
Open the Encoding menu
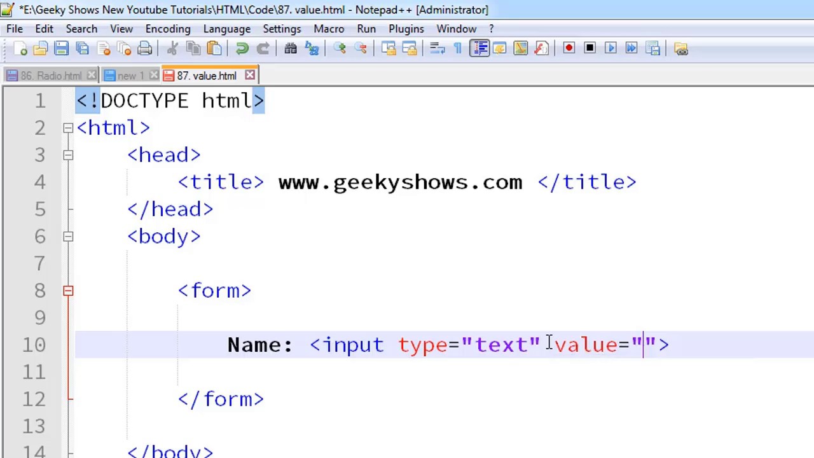tap(168, 29)
